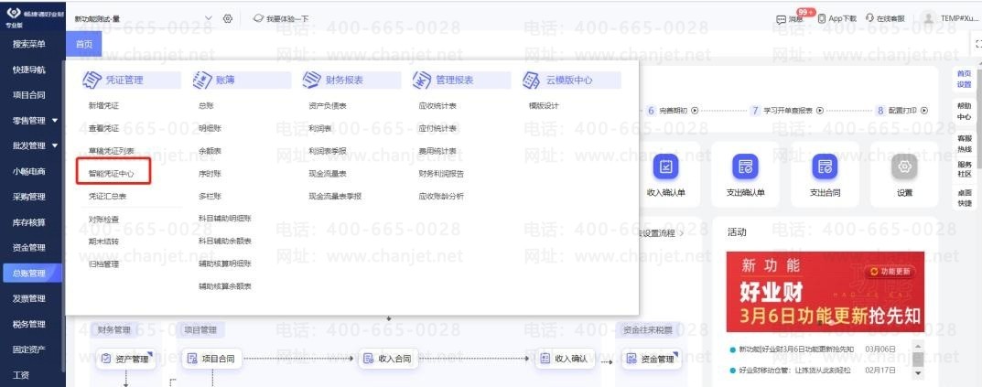Click the 账簿 header icon

click(x=202, y=81)
